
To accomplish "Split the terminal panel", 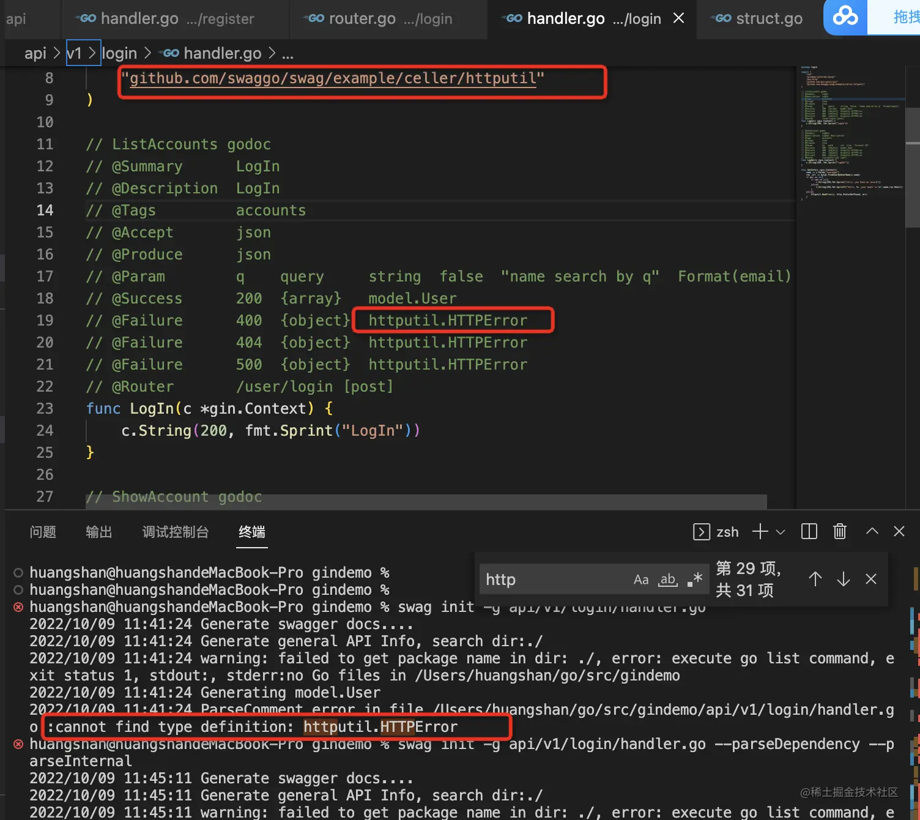I will coord(809,532).
